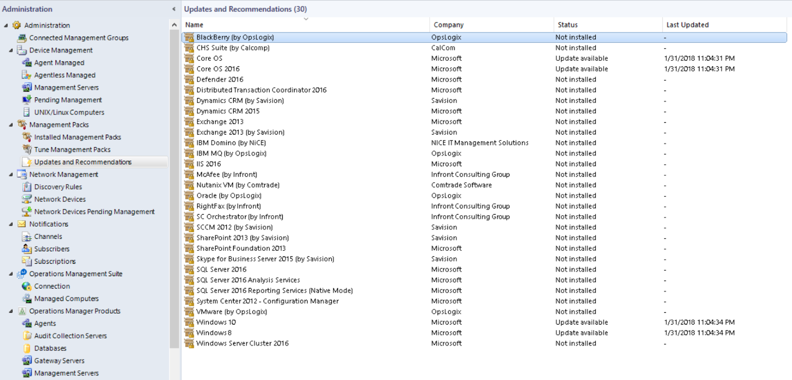Select the Core OS row
Screen dimensions: 792x380
coord(484,58)
